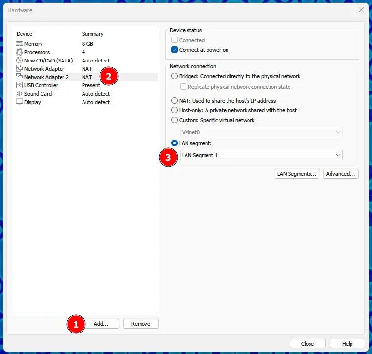Click the Device column header

(x=24, y=34)
